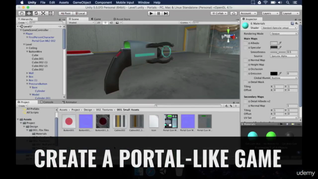Viewport: 318px width, 179px height.
Task: Click Design in the Project breadcrumb
Action: [x=88, y=110]
